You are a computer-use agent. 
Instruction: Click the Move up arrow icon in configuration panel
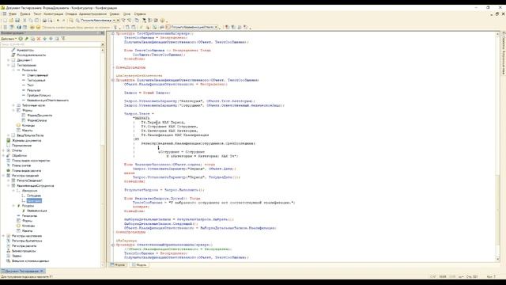point(45,39)
